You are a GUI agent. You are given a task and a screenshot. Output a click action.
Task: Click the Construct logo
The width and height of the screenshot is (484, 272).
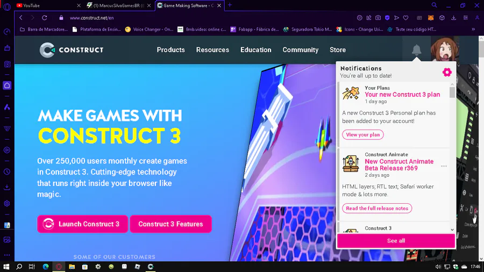tap(72, 50)
